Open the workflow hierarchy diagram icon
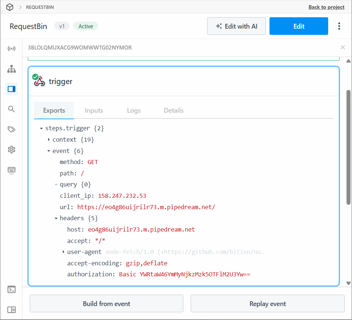The width and height of the screenshot is (352, 320). [x=11, y=69]
